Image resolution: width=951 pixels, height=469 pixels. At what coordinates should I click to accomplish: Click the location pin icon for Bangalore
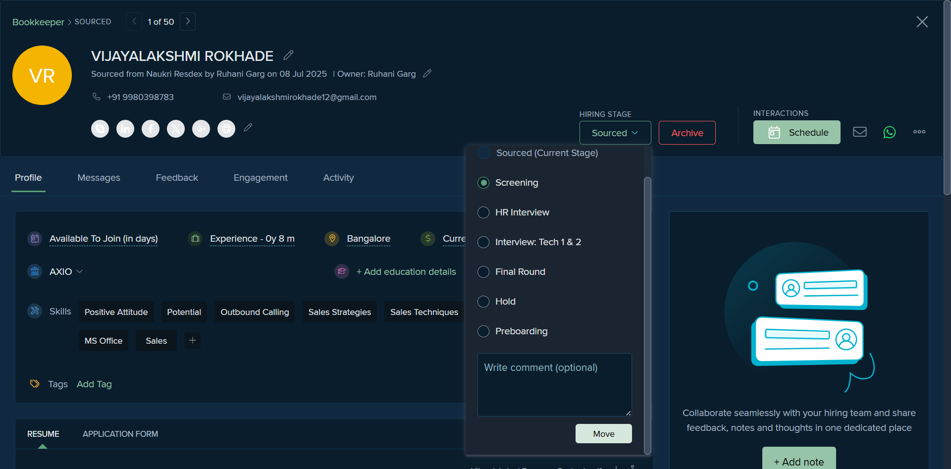pyautogui.click(x=332, y=239)
